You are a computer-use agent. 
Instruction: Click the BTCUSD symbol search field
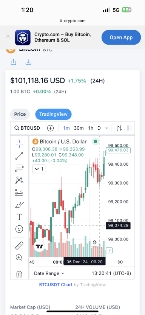27,128
